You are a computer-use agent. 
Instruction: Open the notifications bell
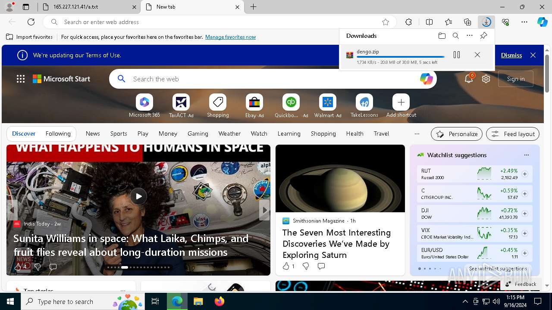(469, 79)
